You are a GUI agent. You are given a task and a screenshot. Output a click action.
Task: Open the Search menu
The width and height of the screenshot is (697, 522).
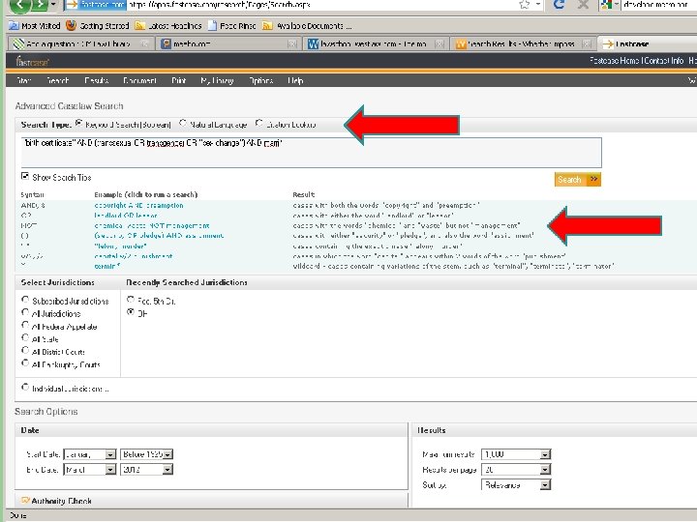[x=58, y=80]
